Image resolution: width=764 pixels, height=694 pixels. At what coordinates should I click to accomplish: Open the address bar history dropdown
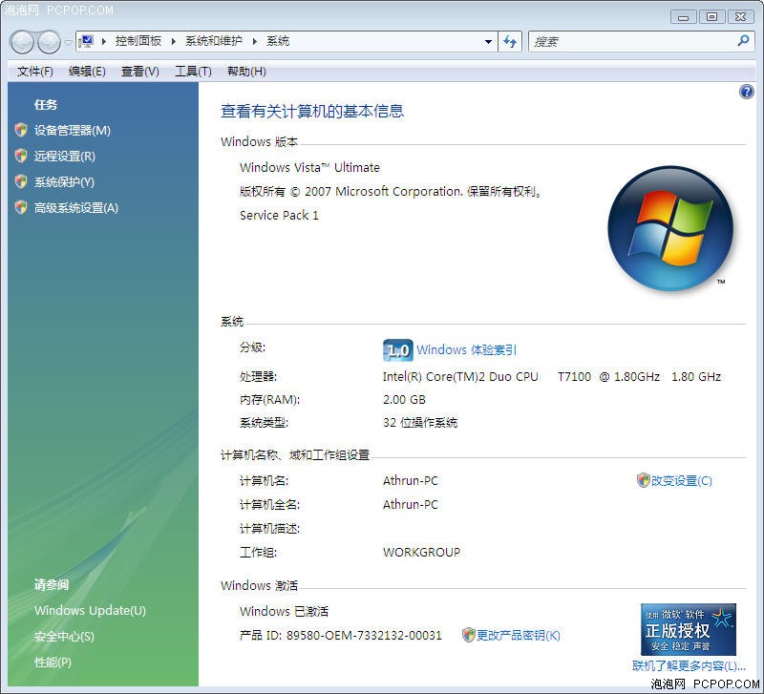coord(488,42)
